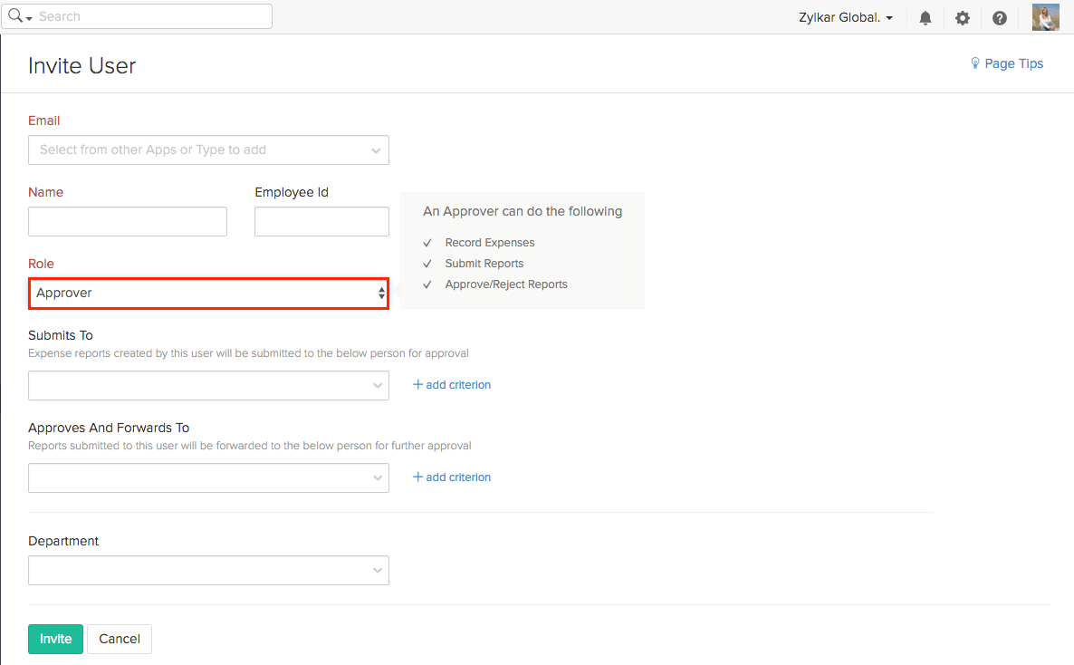
Task: Change the Role dropdown from Approver
Action: pos(208,294)
